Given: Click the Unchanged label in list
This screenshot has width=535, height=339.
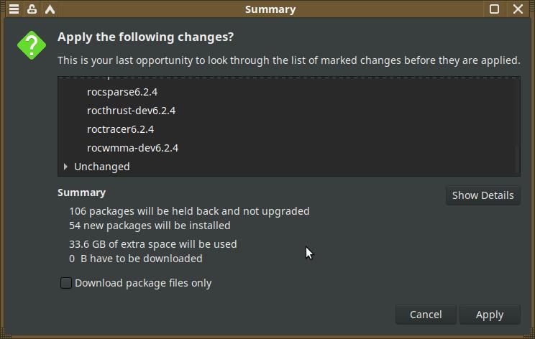Looking at the screenshot, I should tap(102, 167).
